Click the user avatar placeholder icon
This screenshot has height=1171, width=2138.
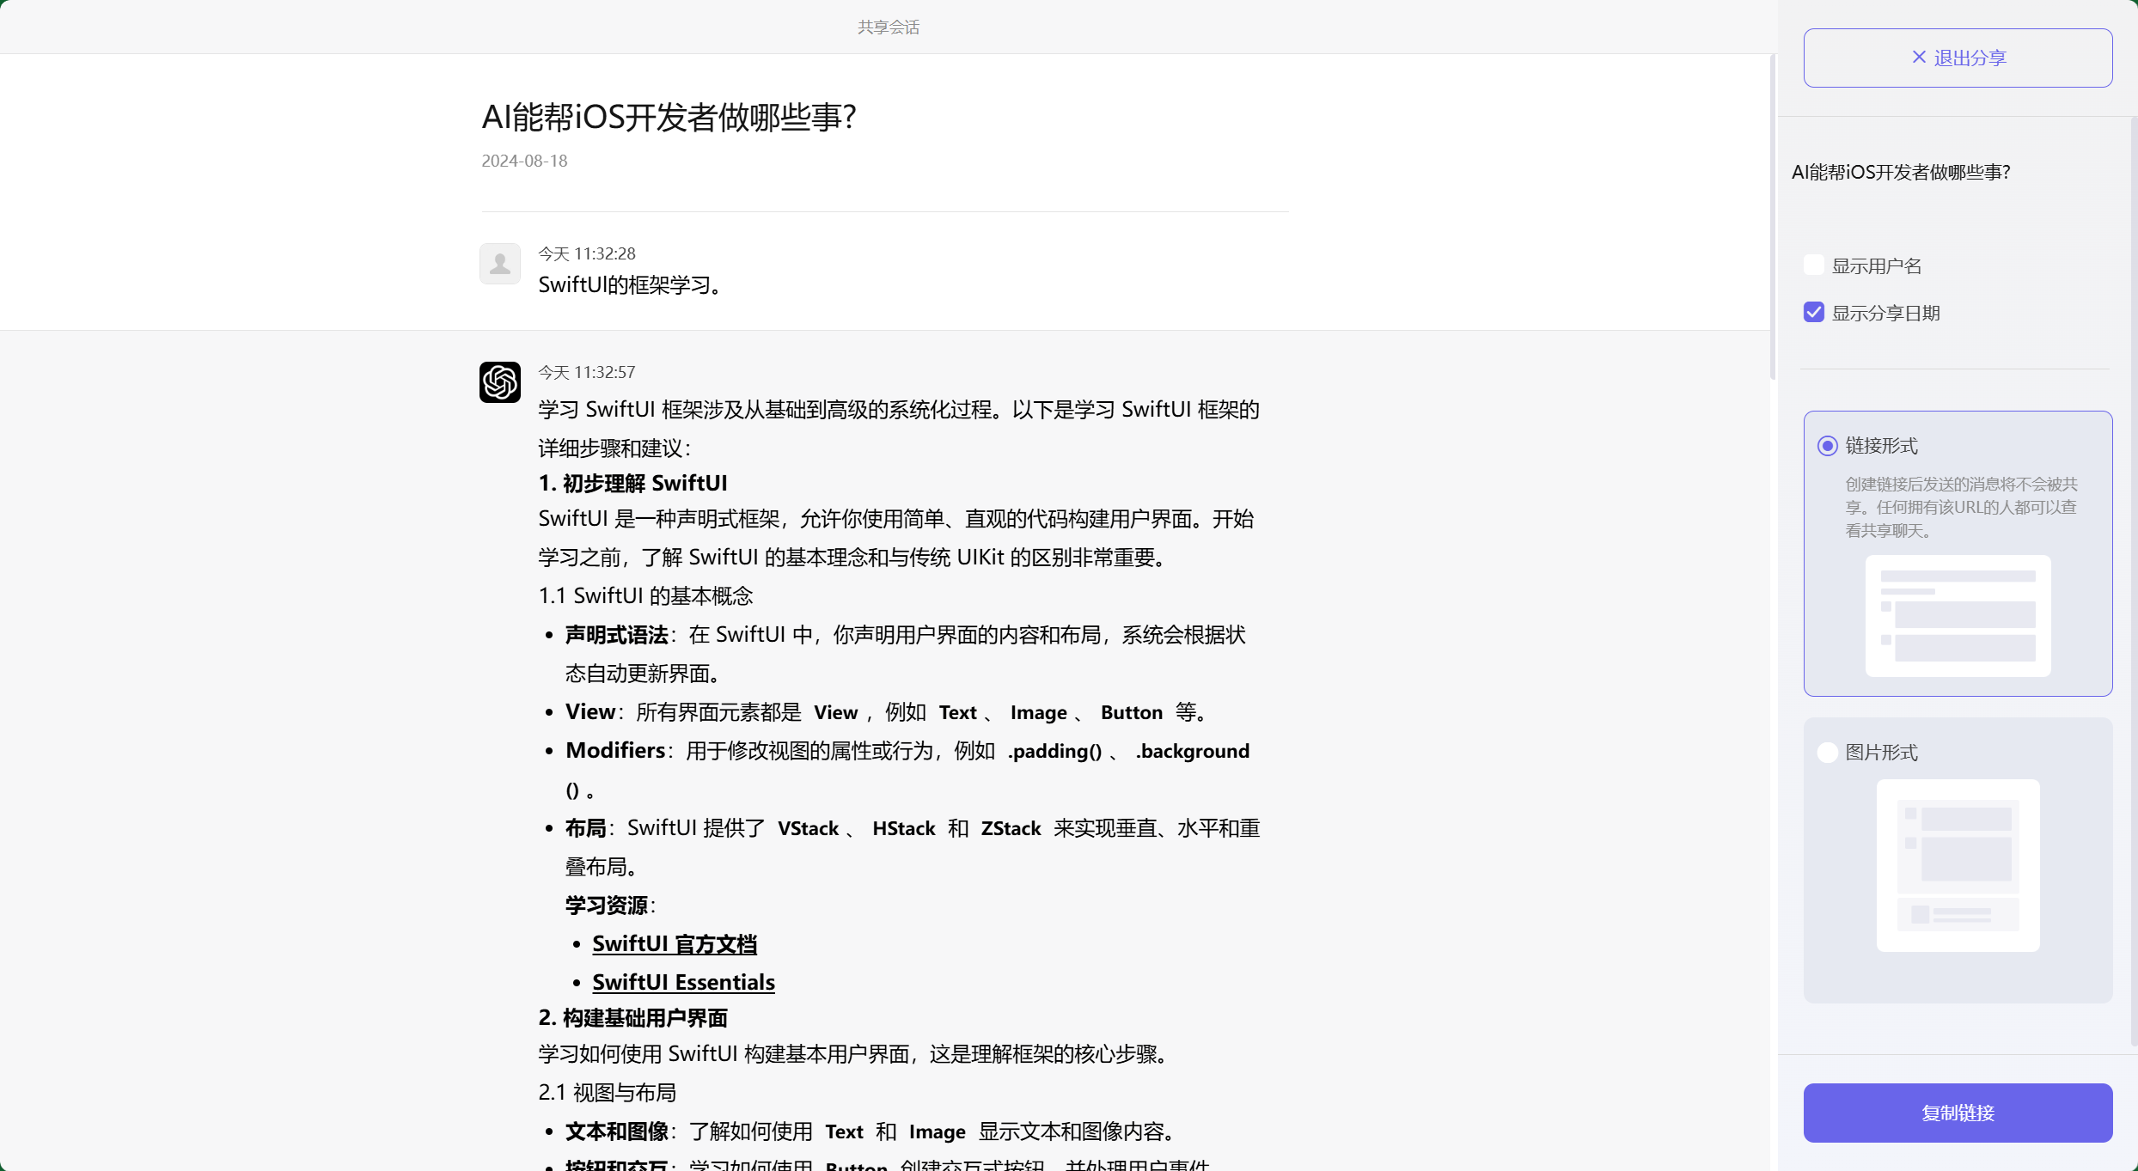[x=499, y=264]
